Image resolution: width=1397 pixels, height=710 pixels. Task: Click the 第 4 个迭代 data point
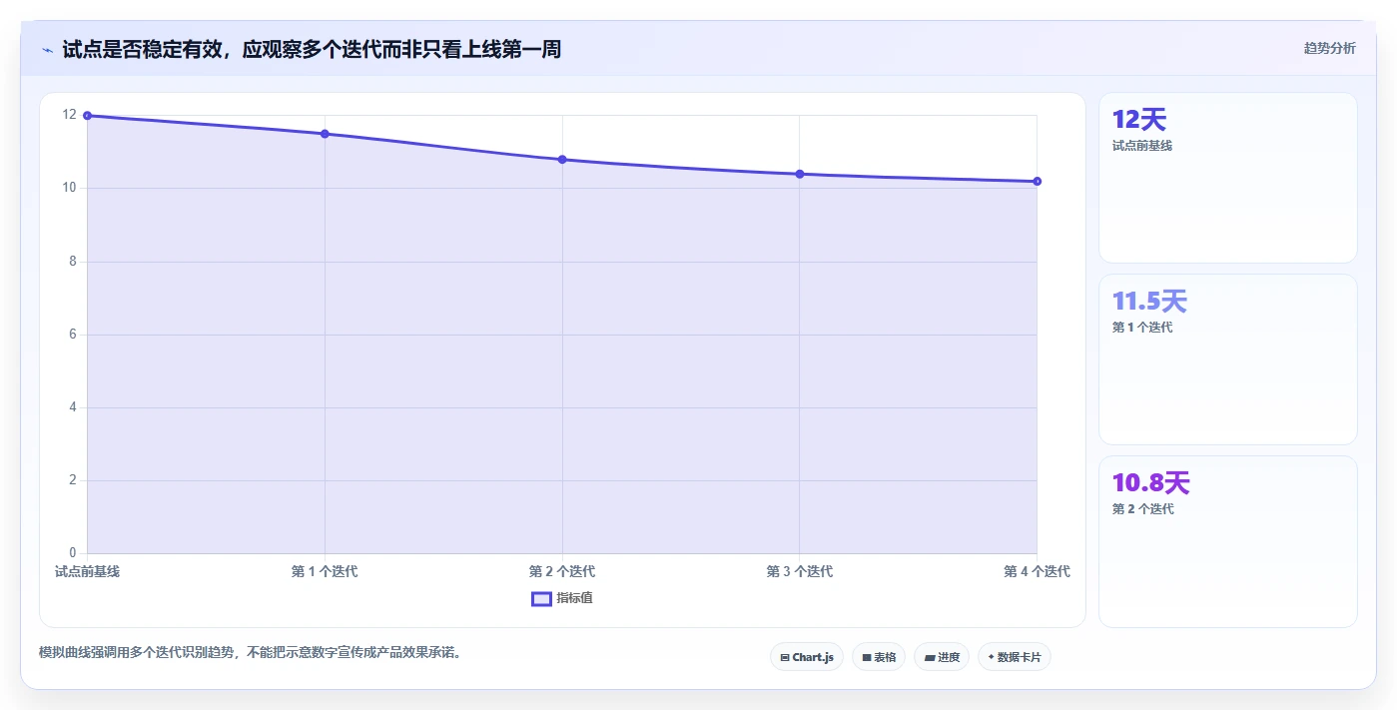point(1038,182)
